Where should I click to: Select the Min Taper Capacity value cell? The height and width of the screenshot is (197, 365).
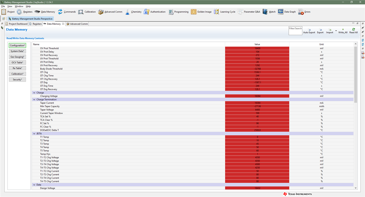257,106
